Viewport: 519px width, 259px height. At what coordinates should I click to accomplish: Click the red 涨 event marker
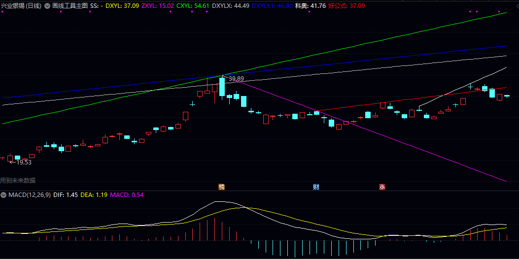(x=382, y=187)
